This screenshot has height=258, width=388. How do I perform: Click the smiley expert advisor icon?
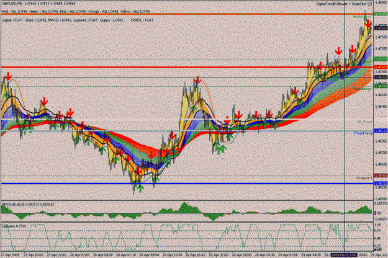tap(370, 4)
